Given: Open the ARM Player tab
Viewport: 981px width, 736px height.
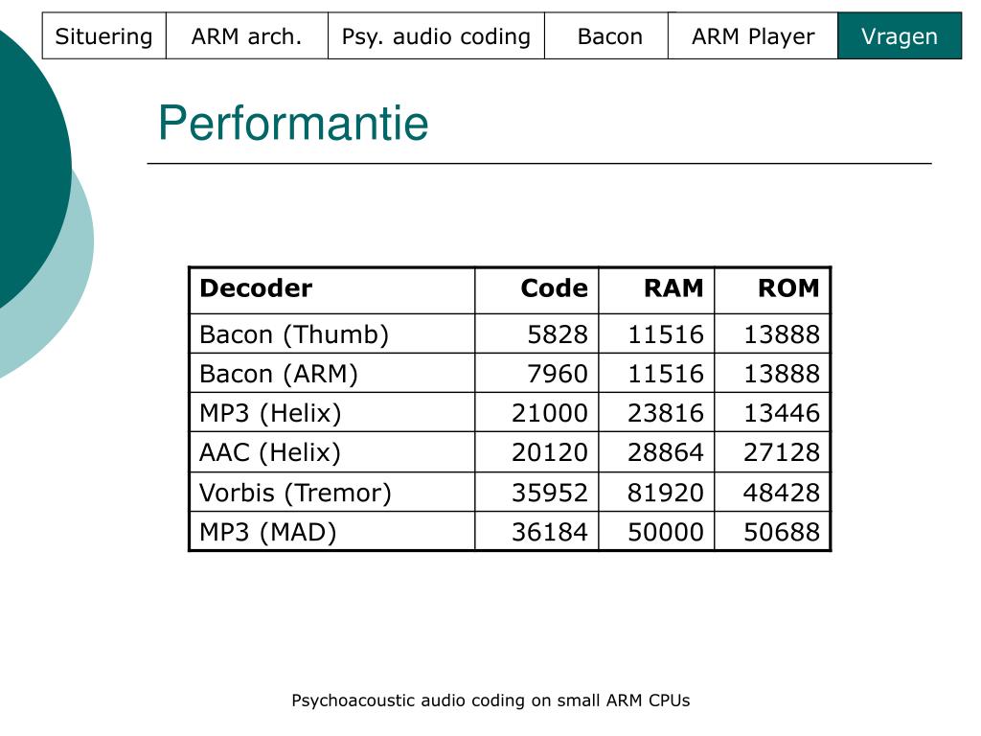Looking at the screenshot, I should click(x=753, y=35).
